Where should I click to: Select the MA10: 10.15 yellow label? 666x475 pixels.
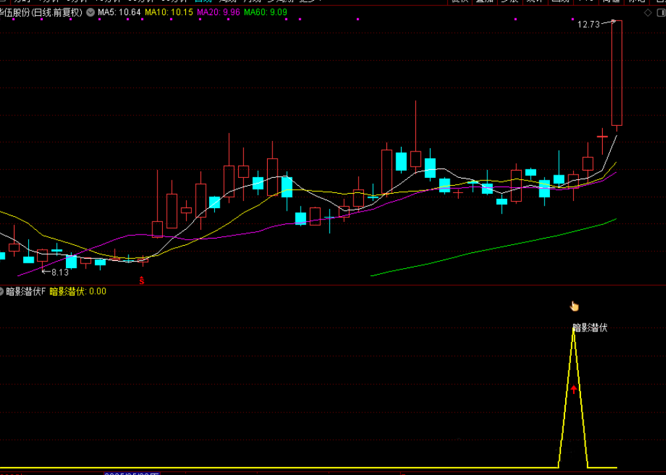click(169, 13)
